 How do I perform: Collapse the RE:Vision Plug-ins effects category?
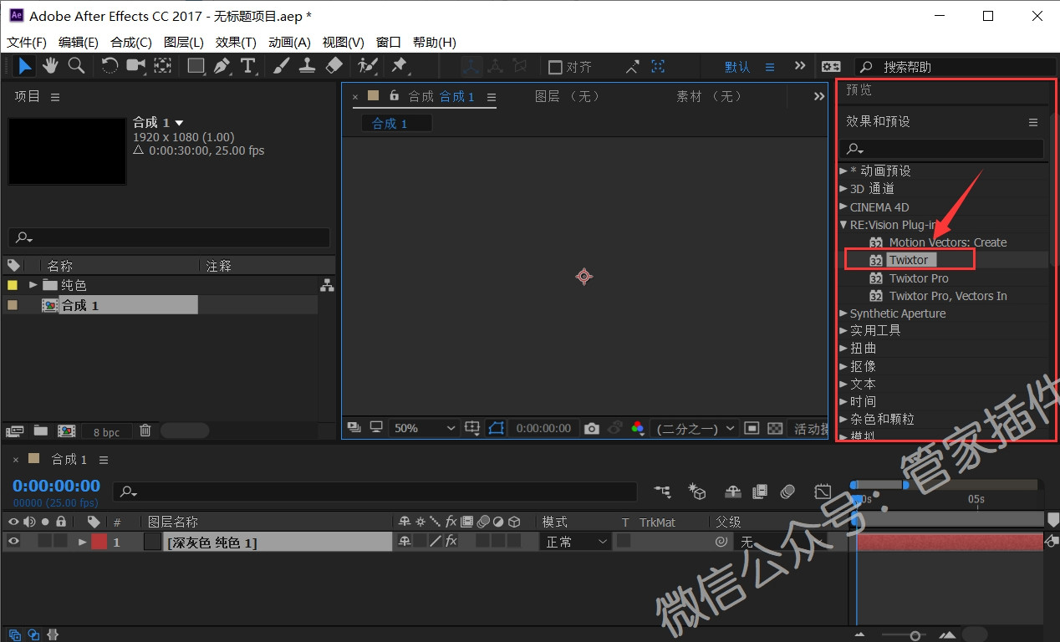(843, 225)
